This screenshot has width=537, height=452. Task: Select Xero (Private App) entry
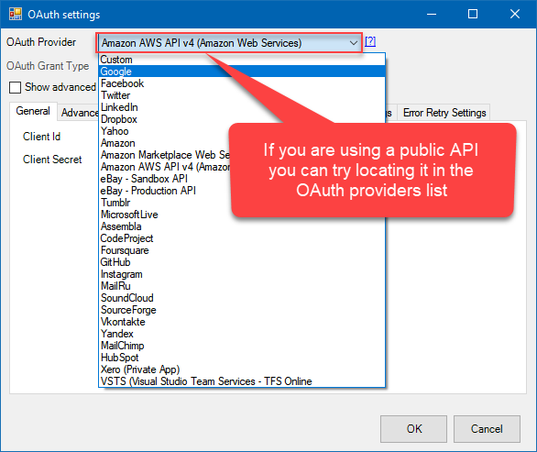click(242, 369)
